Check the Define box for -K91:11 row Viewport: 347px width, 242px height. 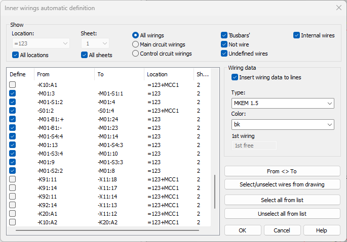(13, 179)
